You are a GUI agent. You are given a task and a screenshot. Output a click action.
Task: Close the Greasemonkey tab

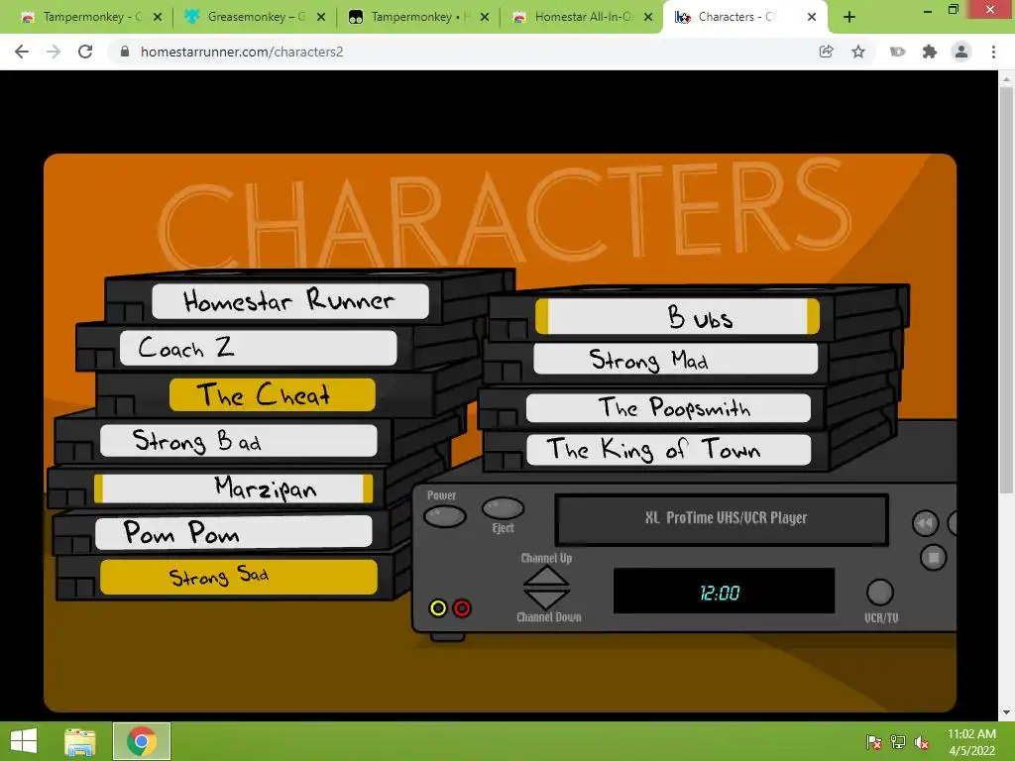(x=321, y=18)
